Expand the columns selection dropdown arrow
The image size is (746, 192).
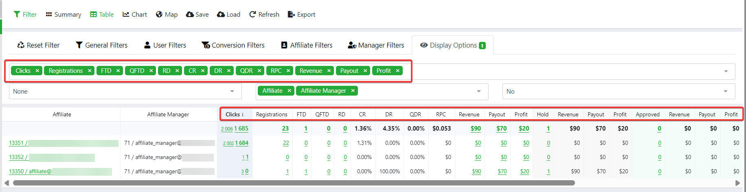point(726,72)
